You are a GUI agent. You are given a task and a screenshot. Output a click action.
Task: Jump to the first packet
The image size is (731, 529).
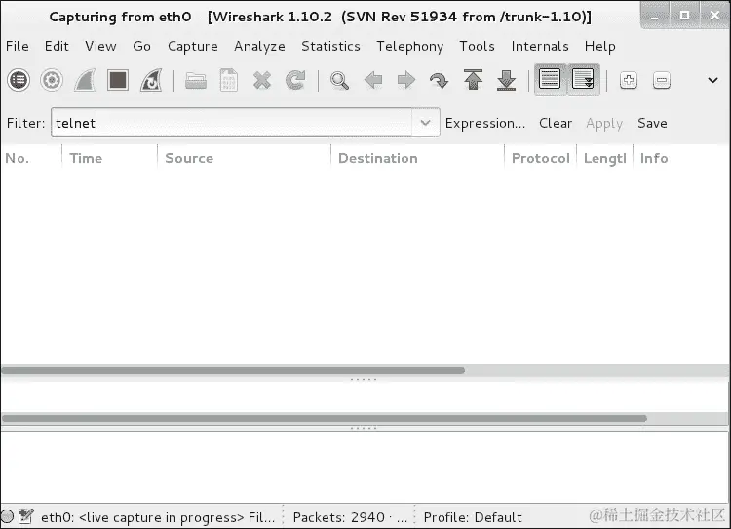click(473, 80)
